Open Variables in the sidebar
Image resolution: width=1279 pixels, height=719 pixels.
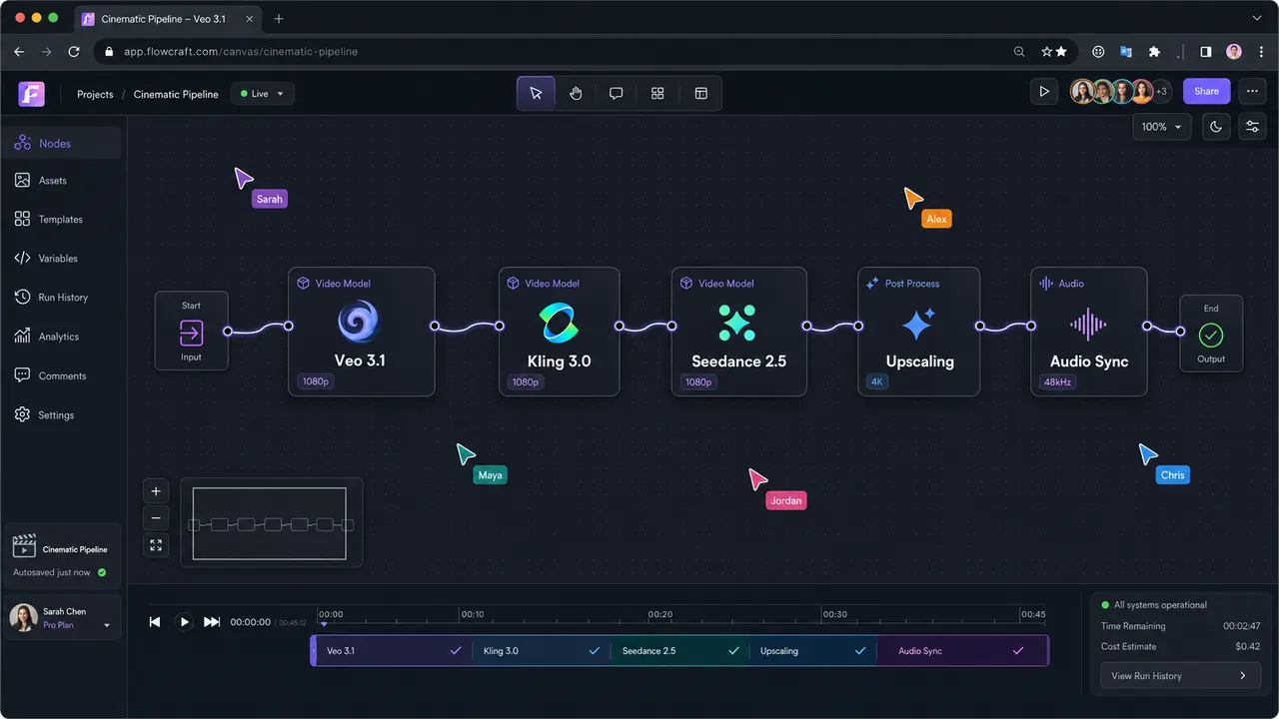(61, 259)
